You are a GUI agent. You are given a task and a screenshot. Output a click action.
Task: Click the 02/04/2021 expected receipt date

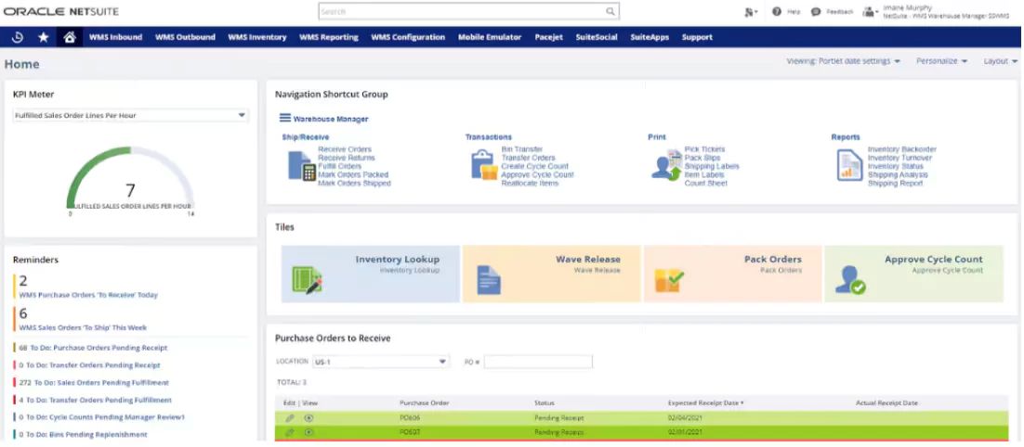685,417
